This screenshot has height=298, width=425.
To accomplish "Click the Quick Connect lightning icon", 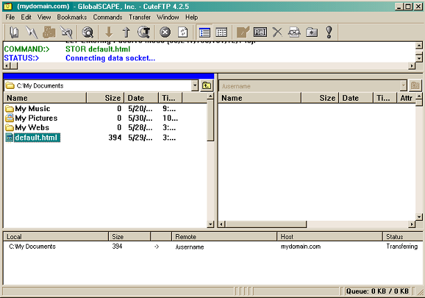I will point(32,32).
